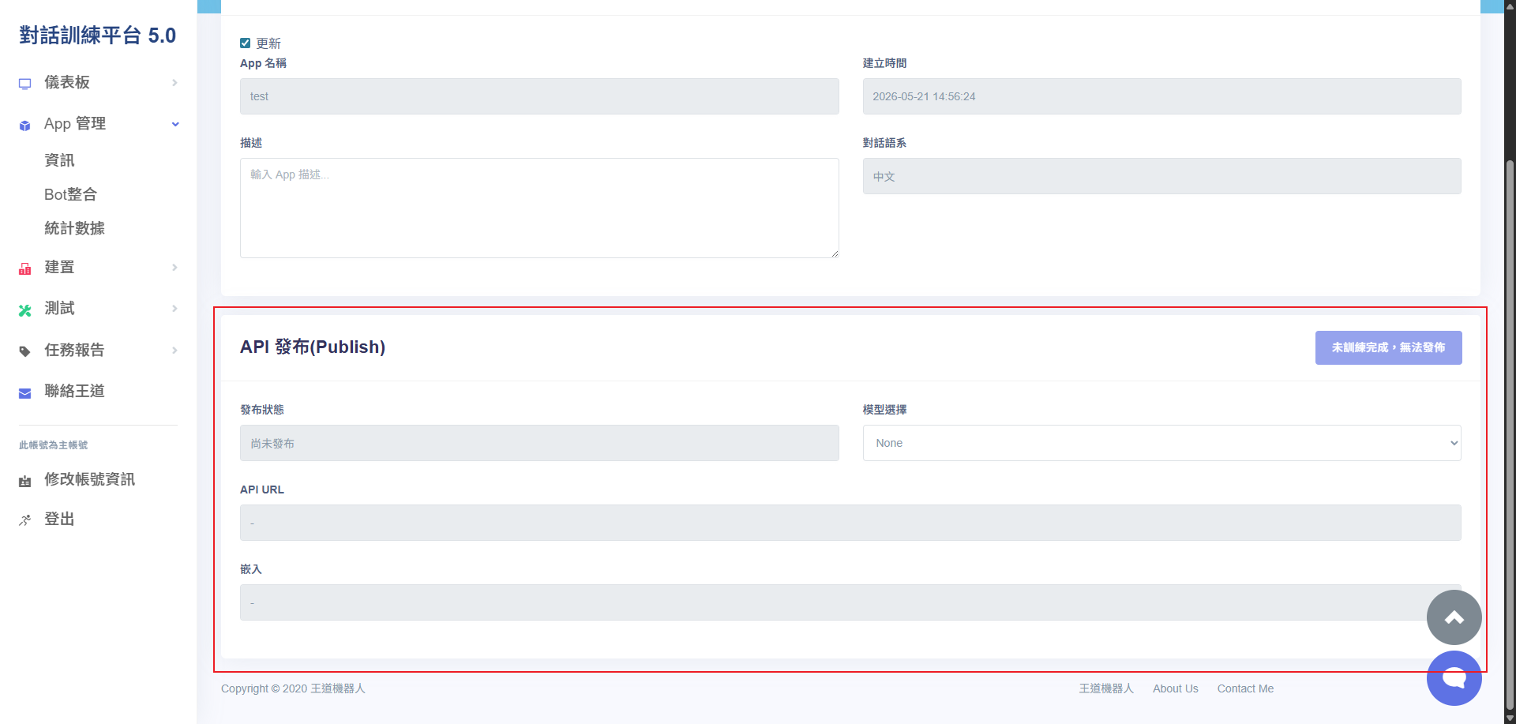
Task: Click the 未訓練完成，無法發佈 button
Action: pos(1388,347)
